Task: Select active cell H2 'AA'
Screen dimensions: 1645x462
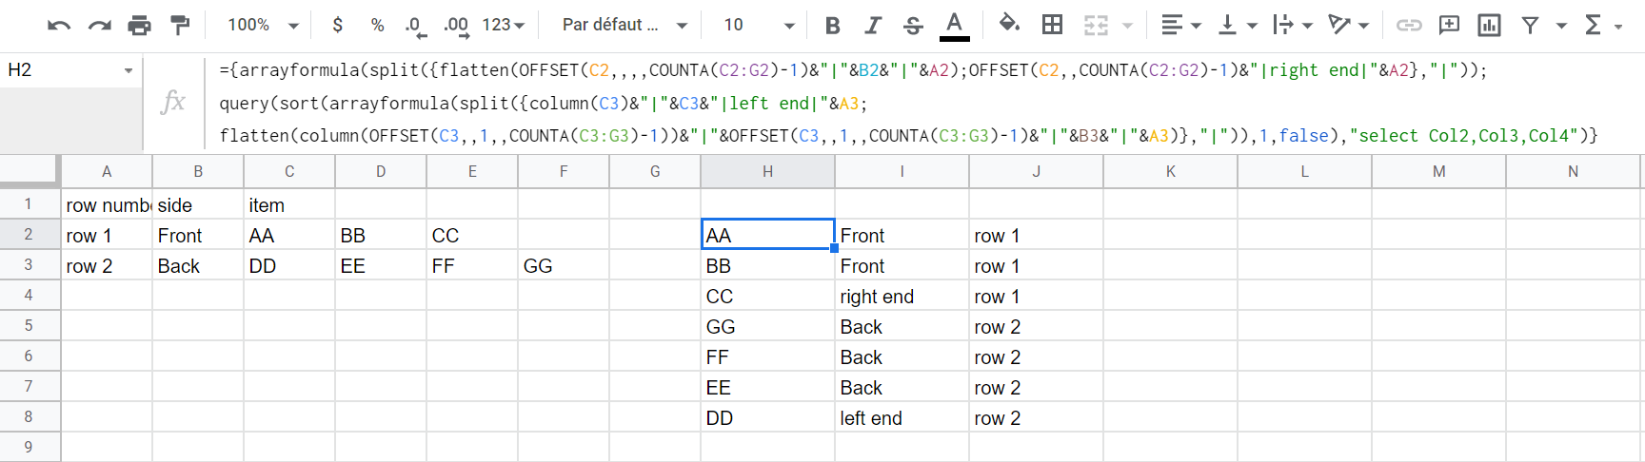Action: (x=767, y=236)
